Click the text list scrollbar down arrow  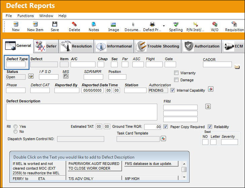tap(184, 177)
